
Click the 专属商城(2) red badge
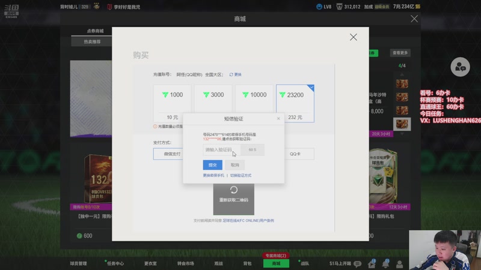tap(276, 256)
